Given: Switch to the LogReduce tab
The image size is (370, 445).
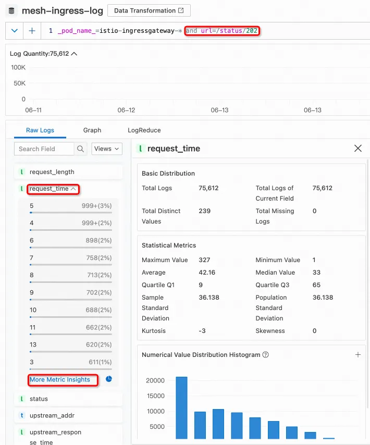Looking at the screenshot, I should tap(144, 130).
